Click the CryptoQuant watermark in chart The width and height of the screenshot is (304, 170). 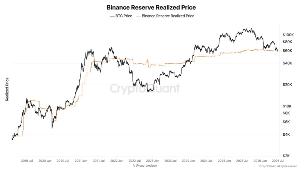[x=145, y=89]
